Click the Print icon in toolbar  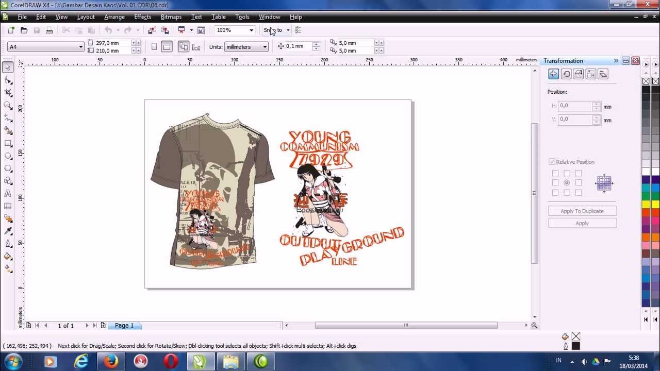click(x=49, y=30)
